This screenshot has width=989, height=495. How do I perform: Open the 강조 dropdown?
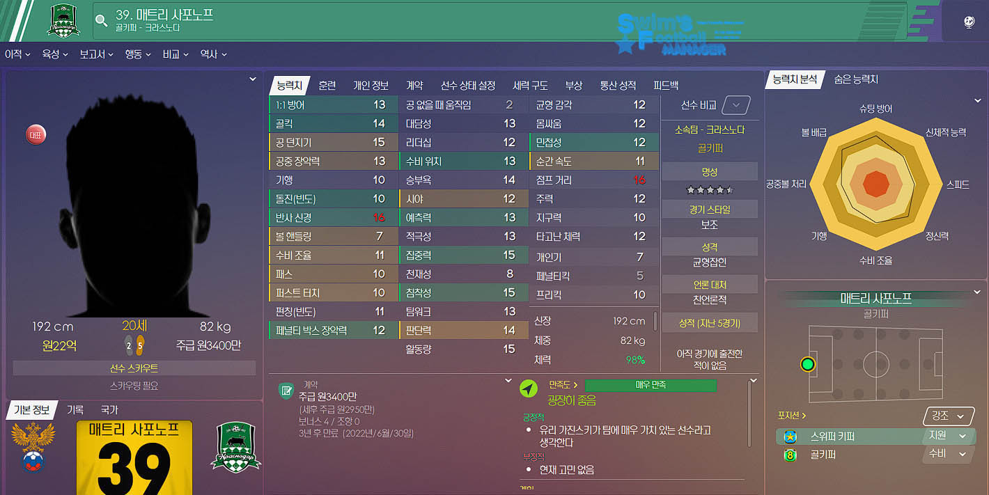click(949, 416)
